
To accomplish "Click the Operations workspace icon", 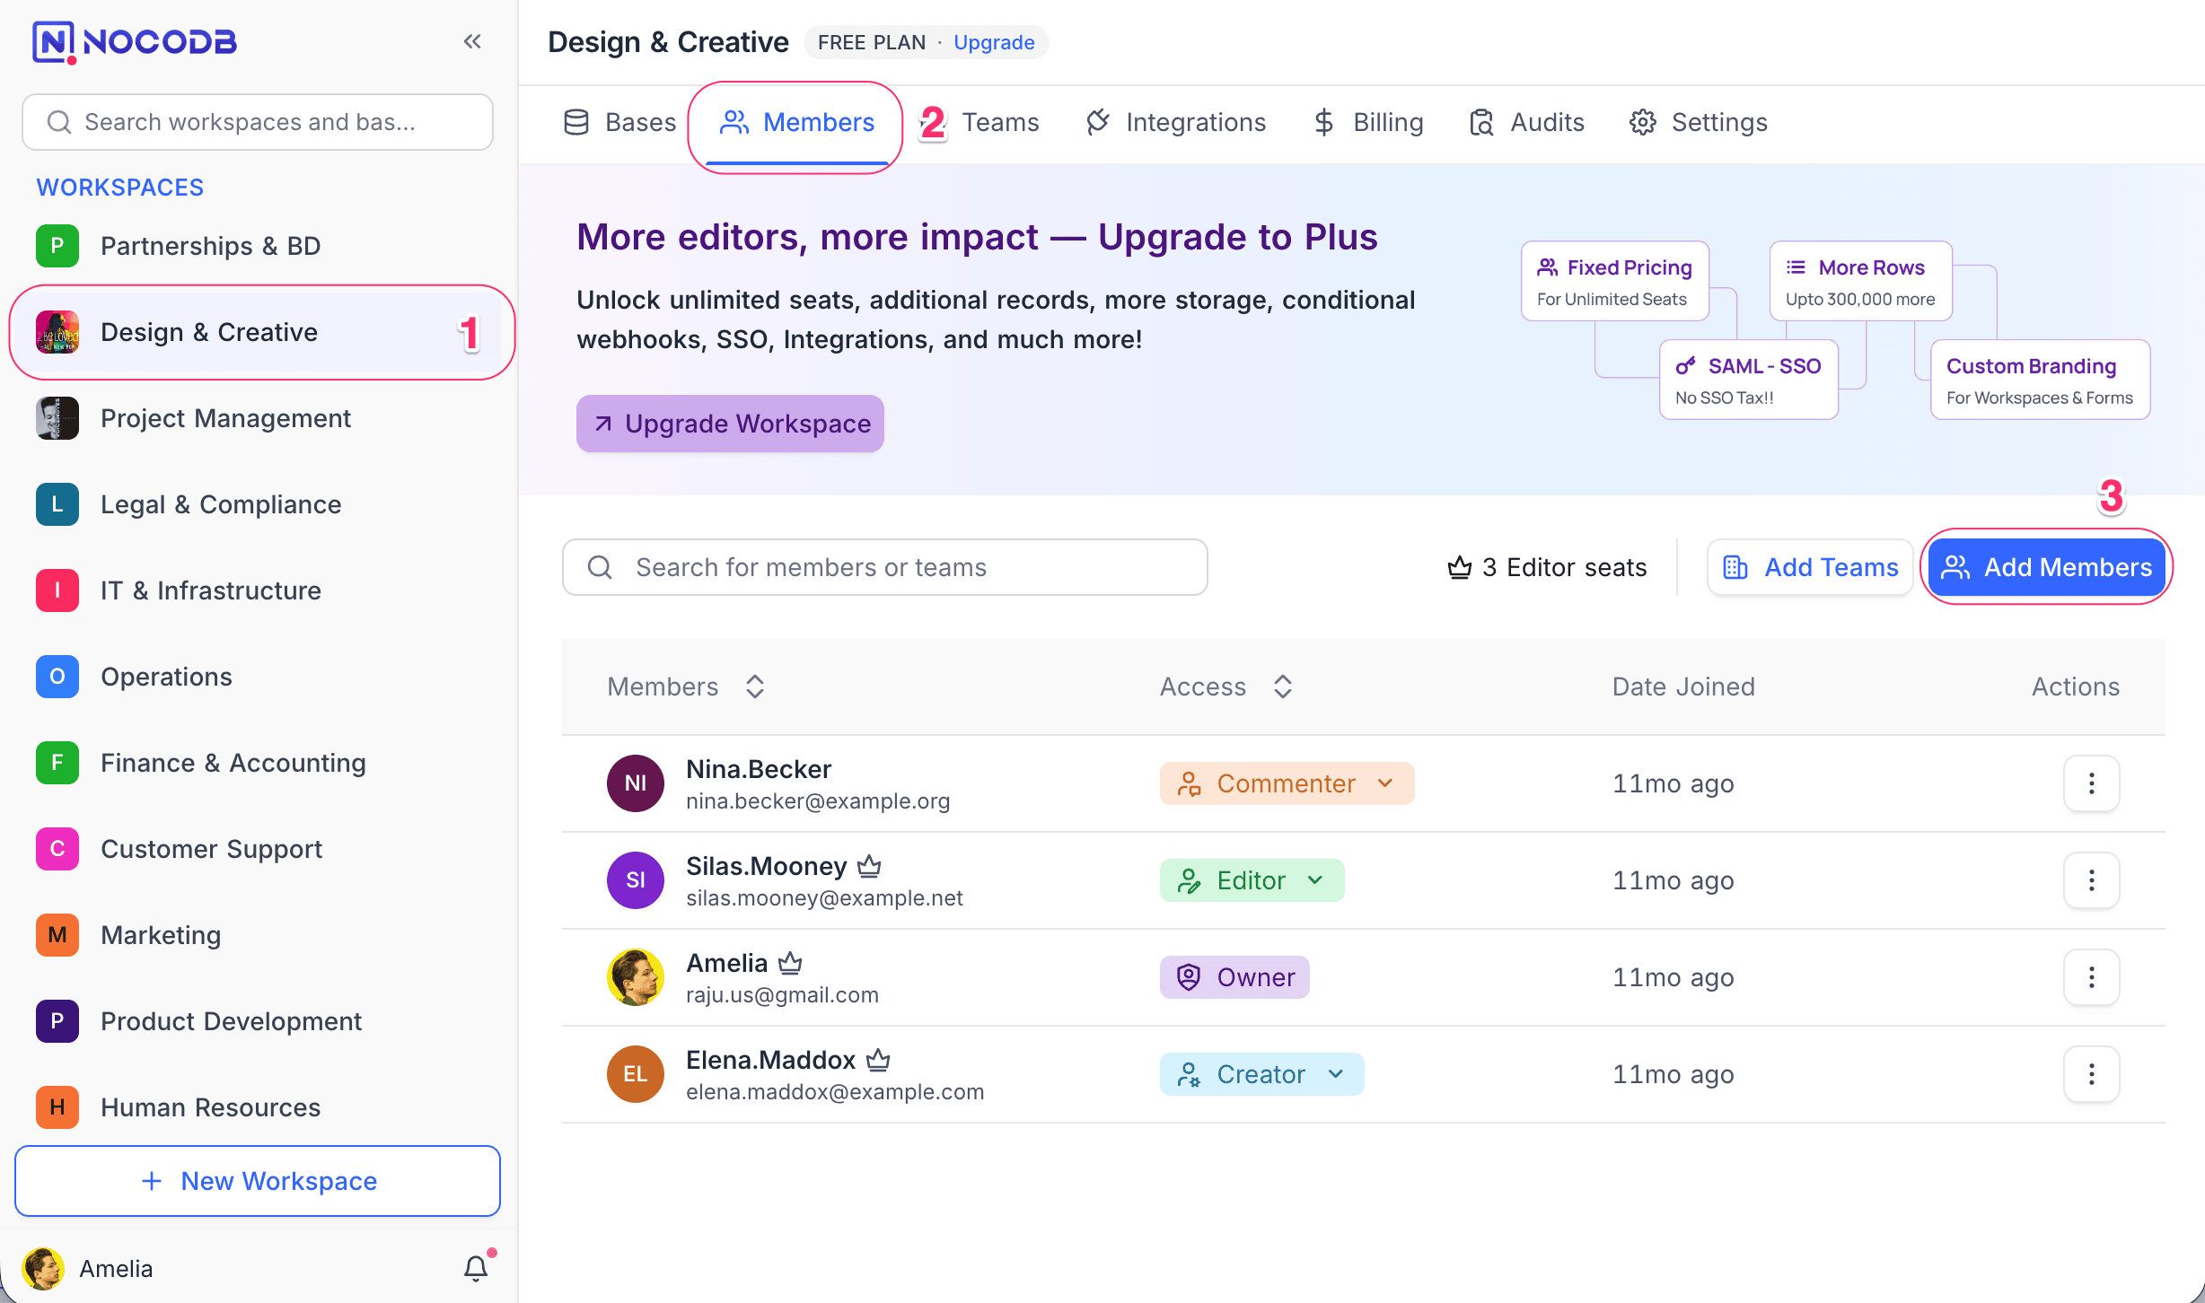I will [x=57, y=677].
